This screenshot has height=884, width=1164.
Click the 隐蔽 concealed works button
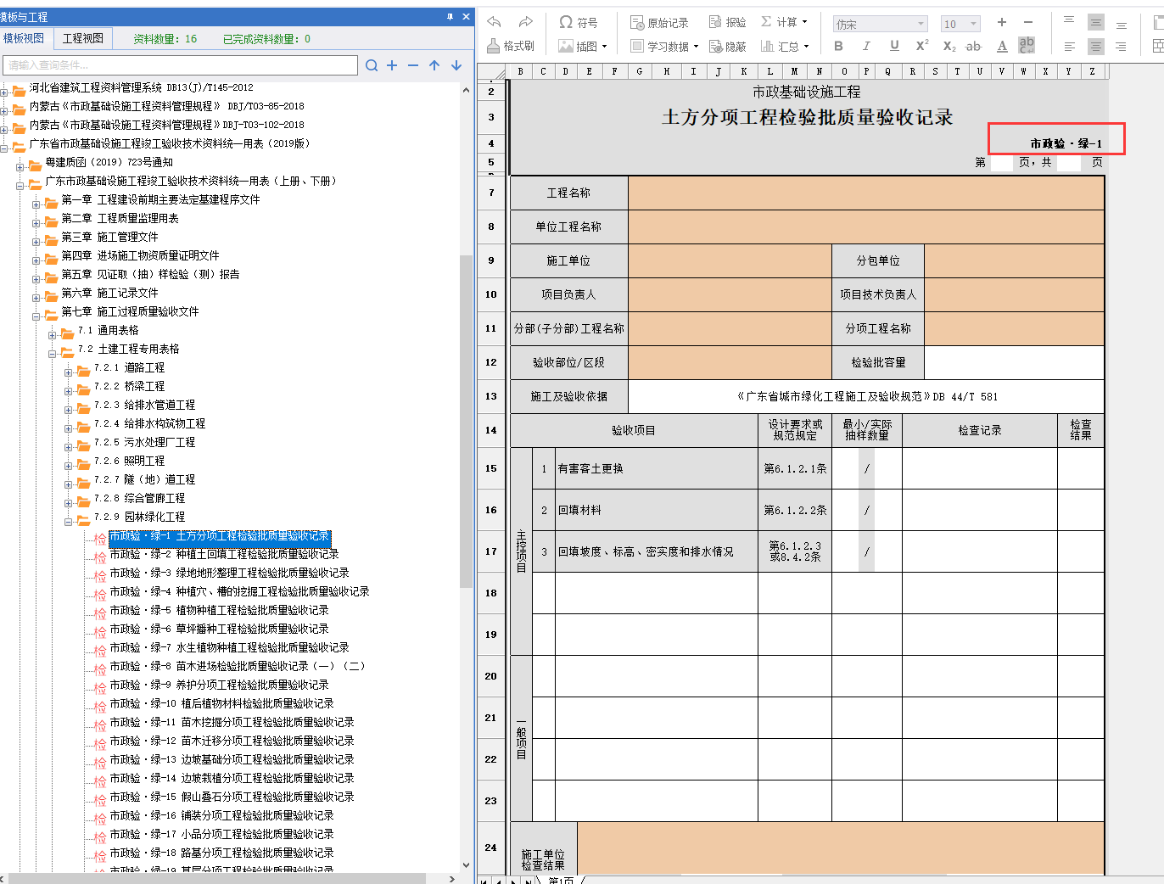pyautogui.click(x=728, y=46)
